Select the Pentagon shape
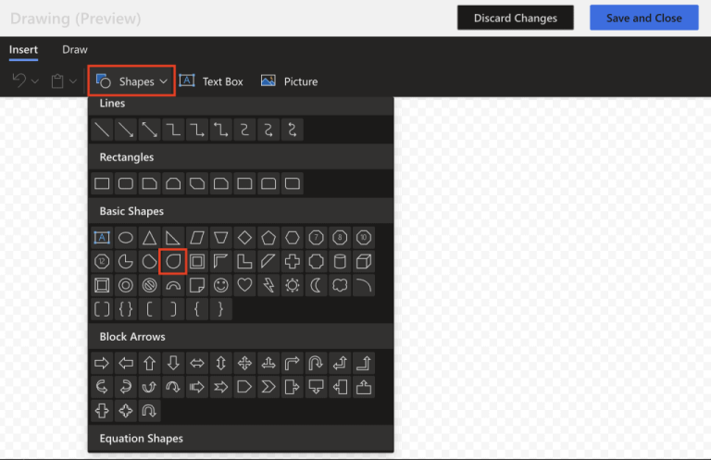This screenshot has width=711, height=460. 268,238
